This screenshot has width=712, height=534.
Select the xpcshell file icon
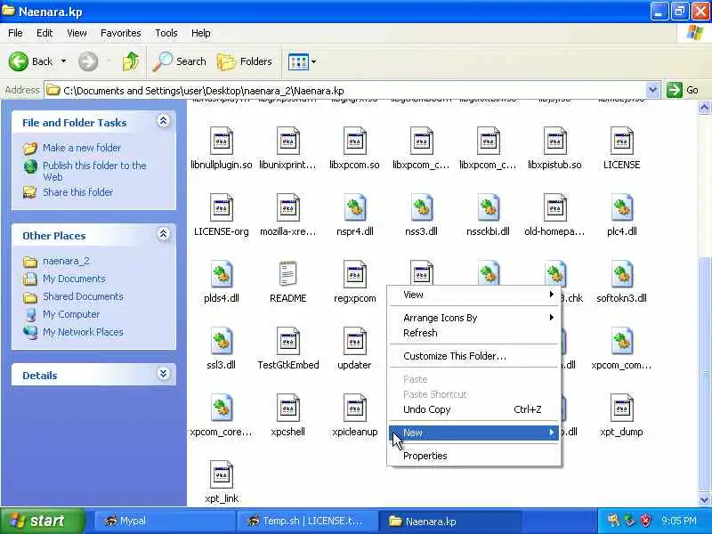click(x=287, y=409)
